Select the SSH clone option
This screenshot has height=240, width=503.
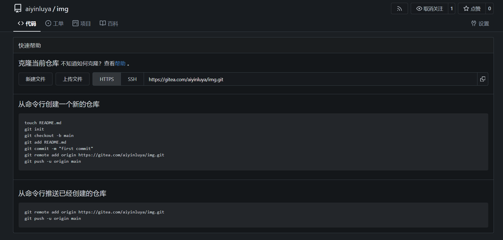(x=132, y=79)
